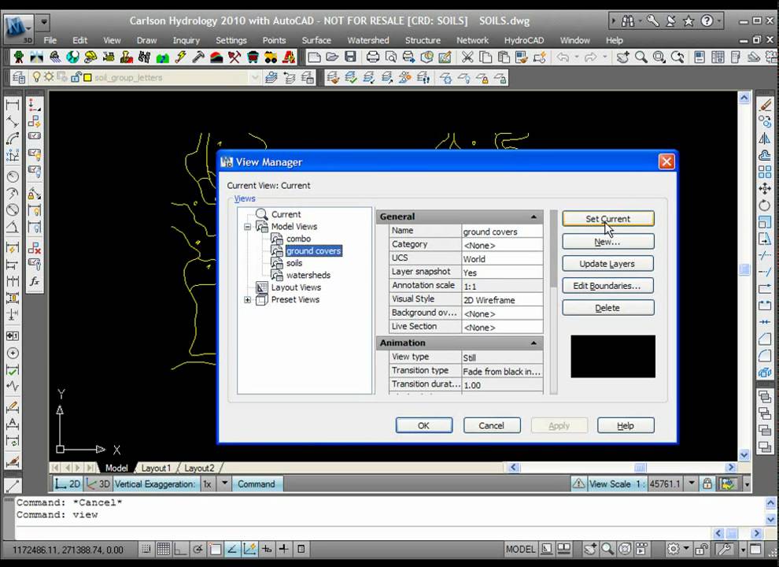779x567 pixels.
Task: Toggle the 2D view mode button
Action: click(x=68, y=484)
